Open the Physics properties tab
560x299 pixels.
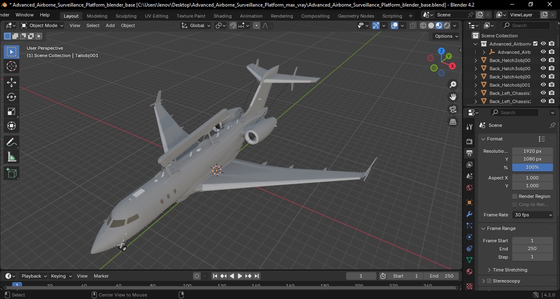pos(469,237)
